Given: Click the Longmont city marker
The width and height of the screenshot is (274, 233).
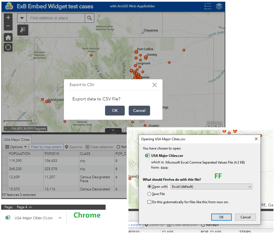Looking at the screenshot, I should coord(135,65).
